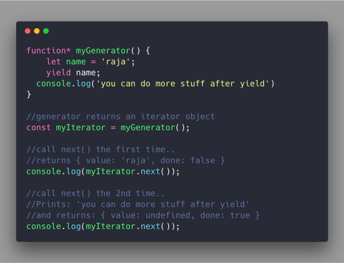Click 'myGenerator' in the function declaration

pyautogui.click(x=103, y=51)
